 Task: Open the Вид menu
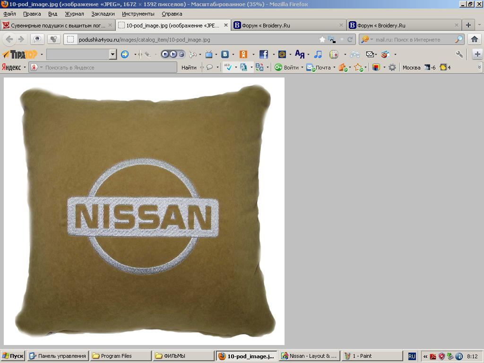pyautogui.click(x=53, y=14)
